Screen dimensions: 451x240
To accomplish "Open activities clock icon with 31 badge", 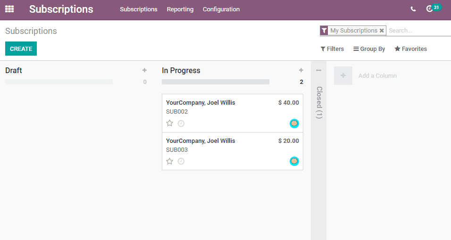I will pos(434,8).
